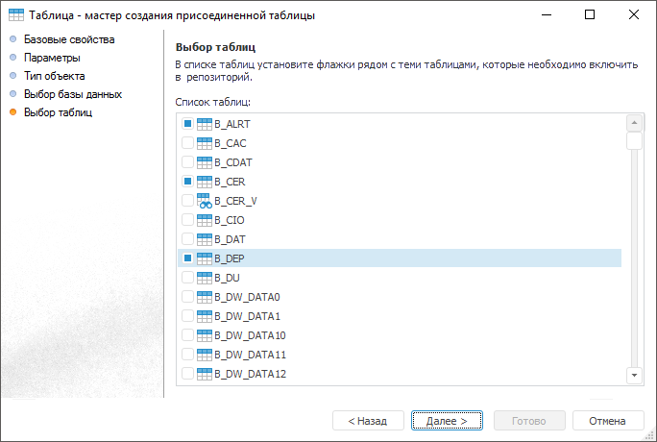Click the B_CER_V view icon
The height and width of the screenshot is (442, 657).
coord(204,201)
